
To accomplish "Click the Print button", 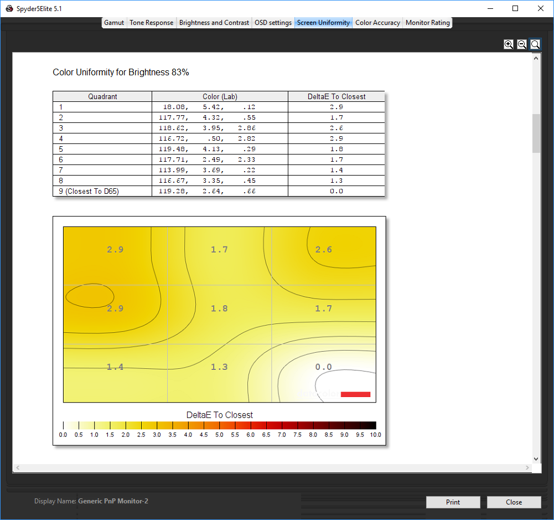I will click(x=453, y=502).
